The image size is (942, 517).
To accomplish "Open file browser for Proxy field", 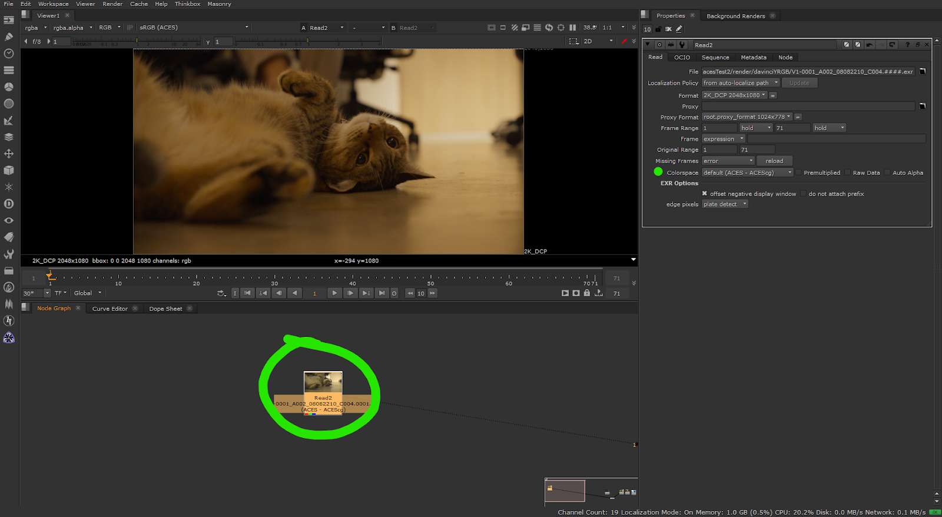I will (x=923, y=106).
